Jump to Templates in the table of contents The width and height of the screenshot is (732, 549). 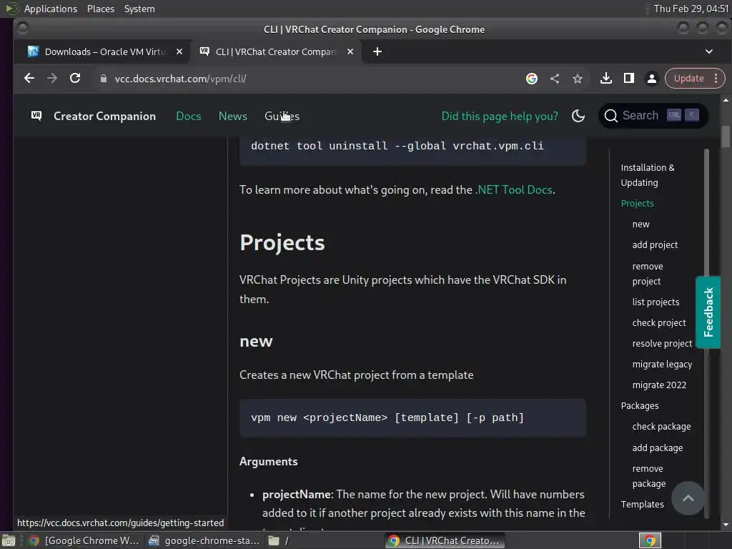point(642,504)
